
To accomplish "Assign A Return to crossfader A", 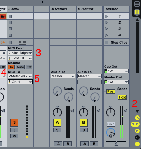I will 58,144.
